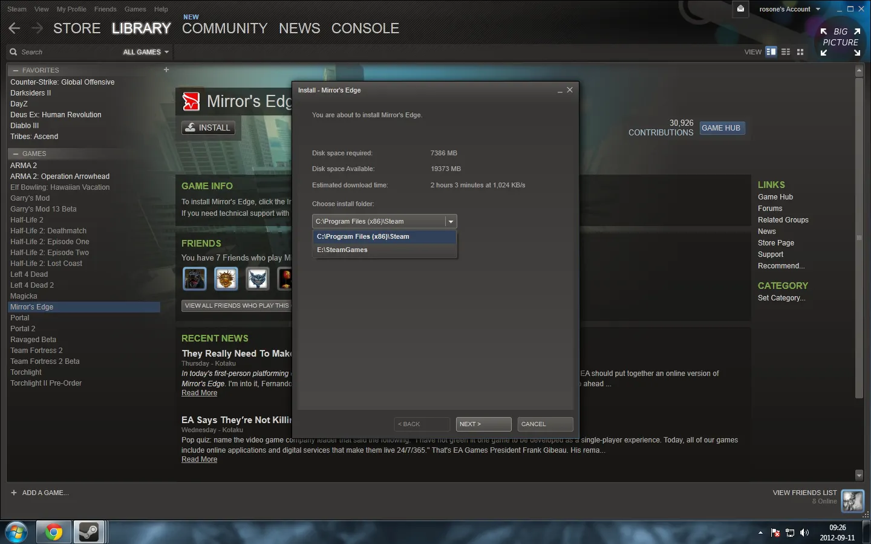Open Big Picture mode
This screenshot has height=544, width=871.
840,42
